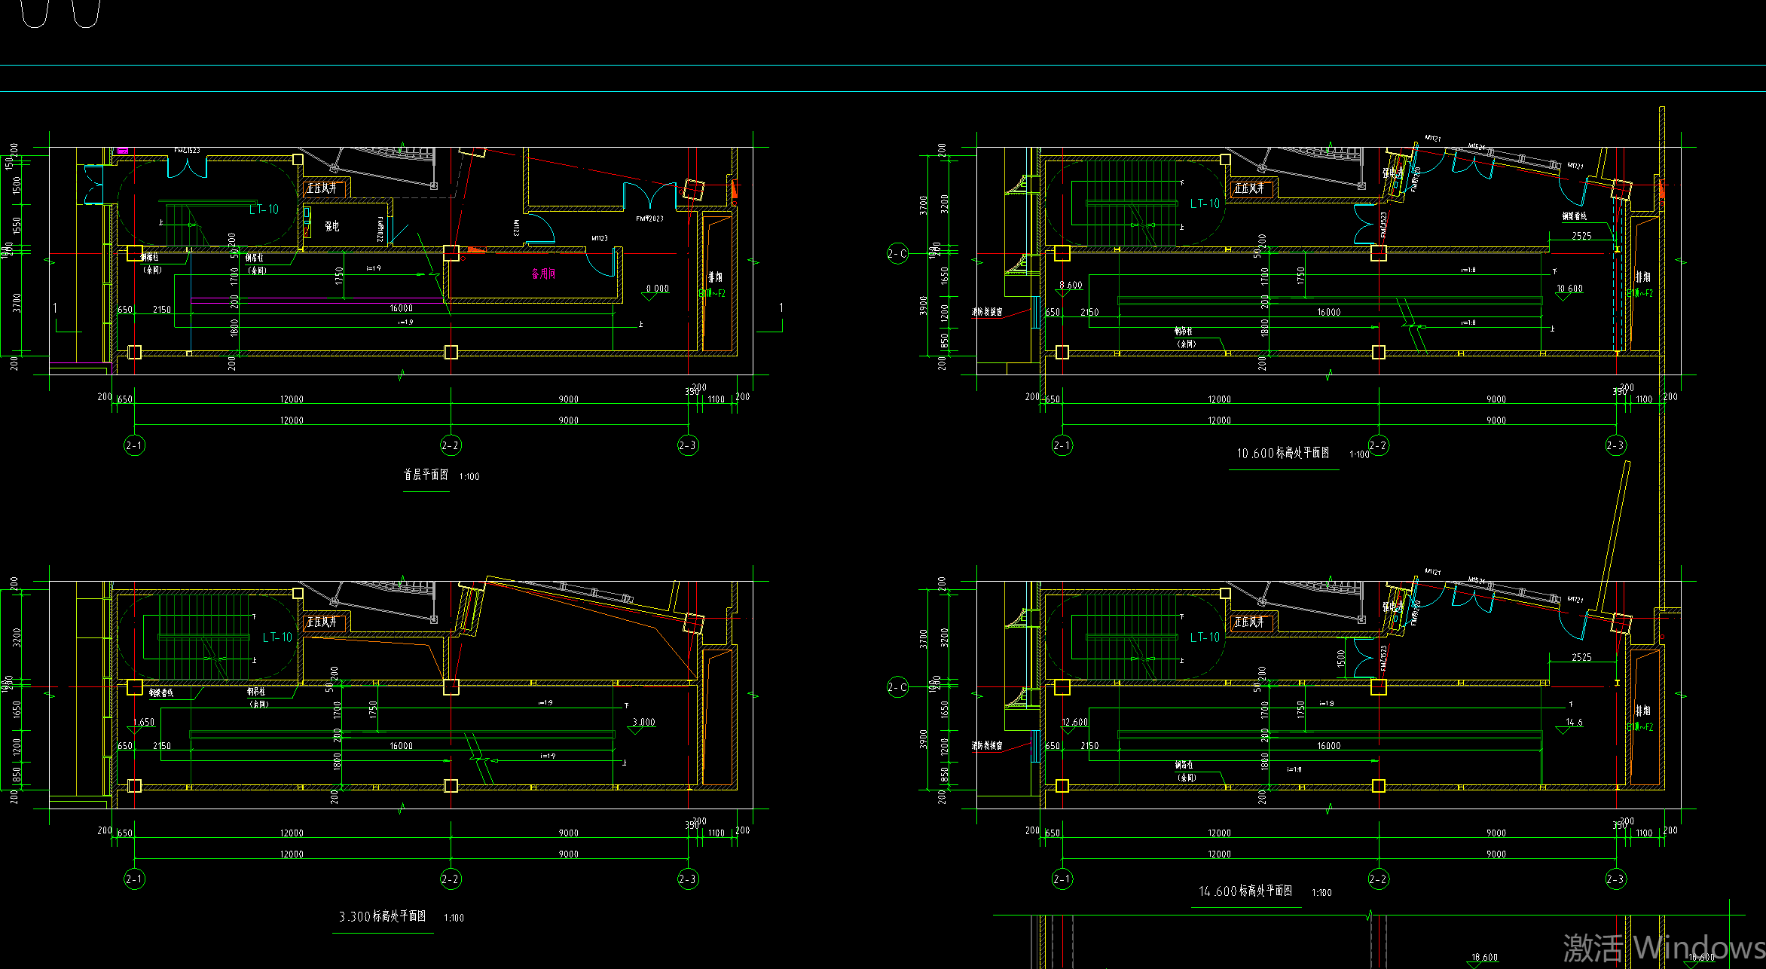Click the 排烟 shaft label in 14.600 plan
This screenshot has height=969, width=1766.
pyautogui.click(x=1643, y=711)
